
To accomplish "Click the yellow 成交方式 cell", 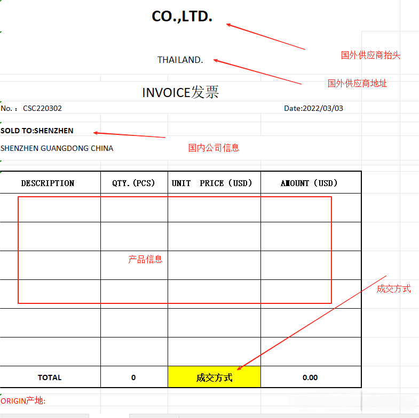I will click(214, 377).
